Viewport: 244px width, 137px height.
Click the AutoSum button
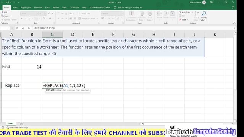click(185, 12)
